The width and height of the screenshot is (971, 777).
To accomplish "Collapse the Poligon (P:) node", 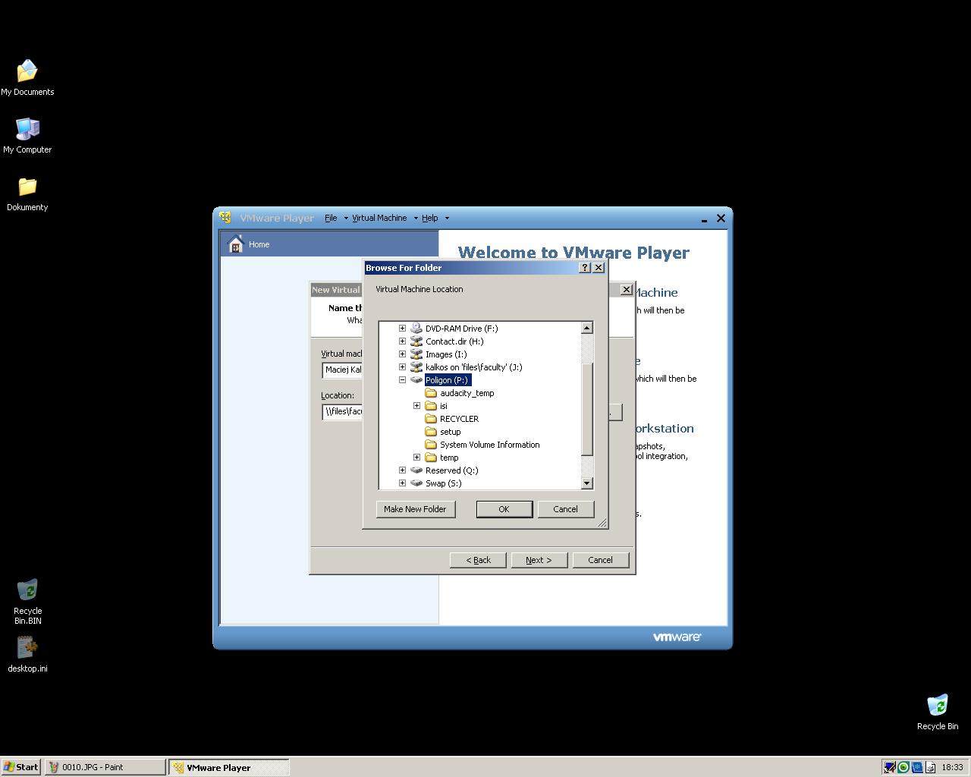I will click(x=403, y=380).
